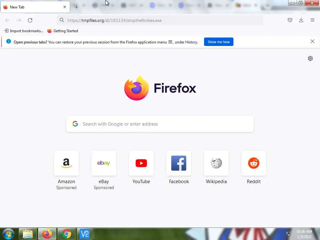The image size is (320, 240).
Task: Open the Wikipedia shortcut tile
Action: pyautogui.click(x=216, y=163)
